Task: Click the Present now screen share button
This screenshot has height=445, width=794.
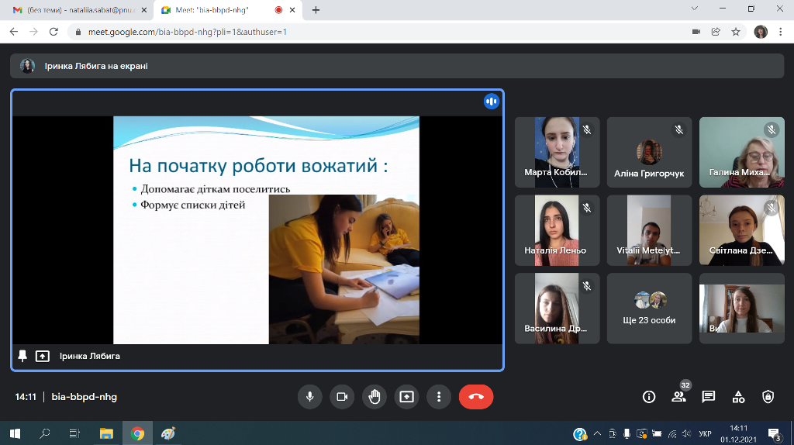Action: coord(406,397)
